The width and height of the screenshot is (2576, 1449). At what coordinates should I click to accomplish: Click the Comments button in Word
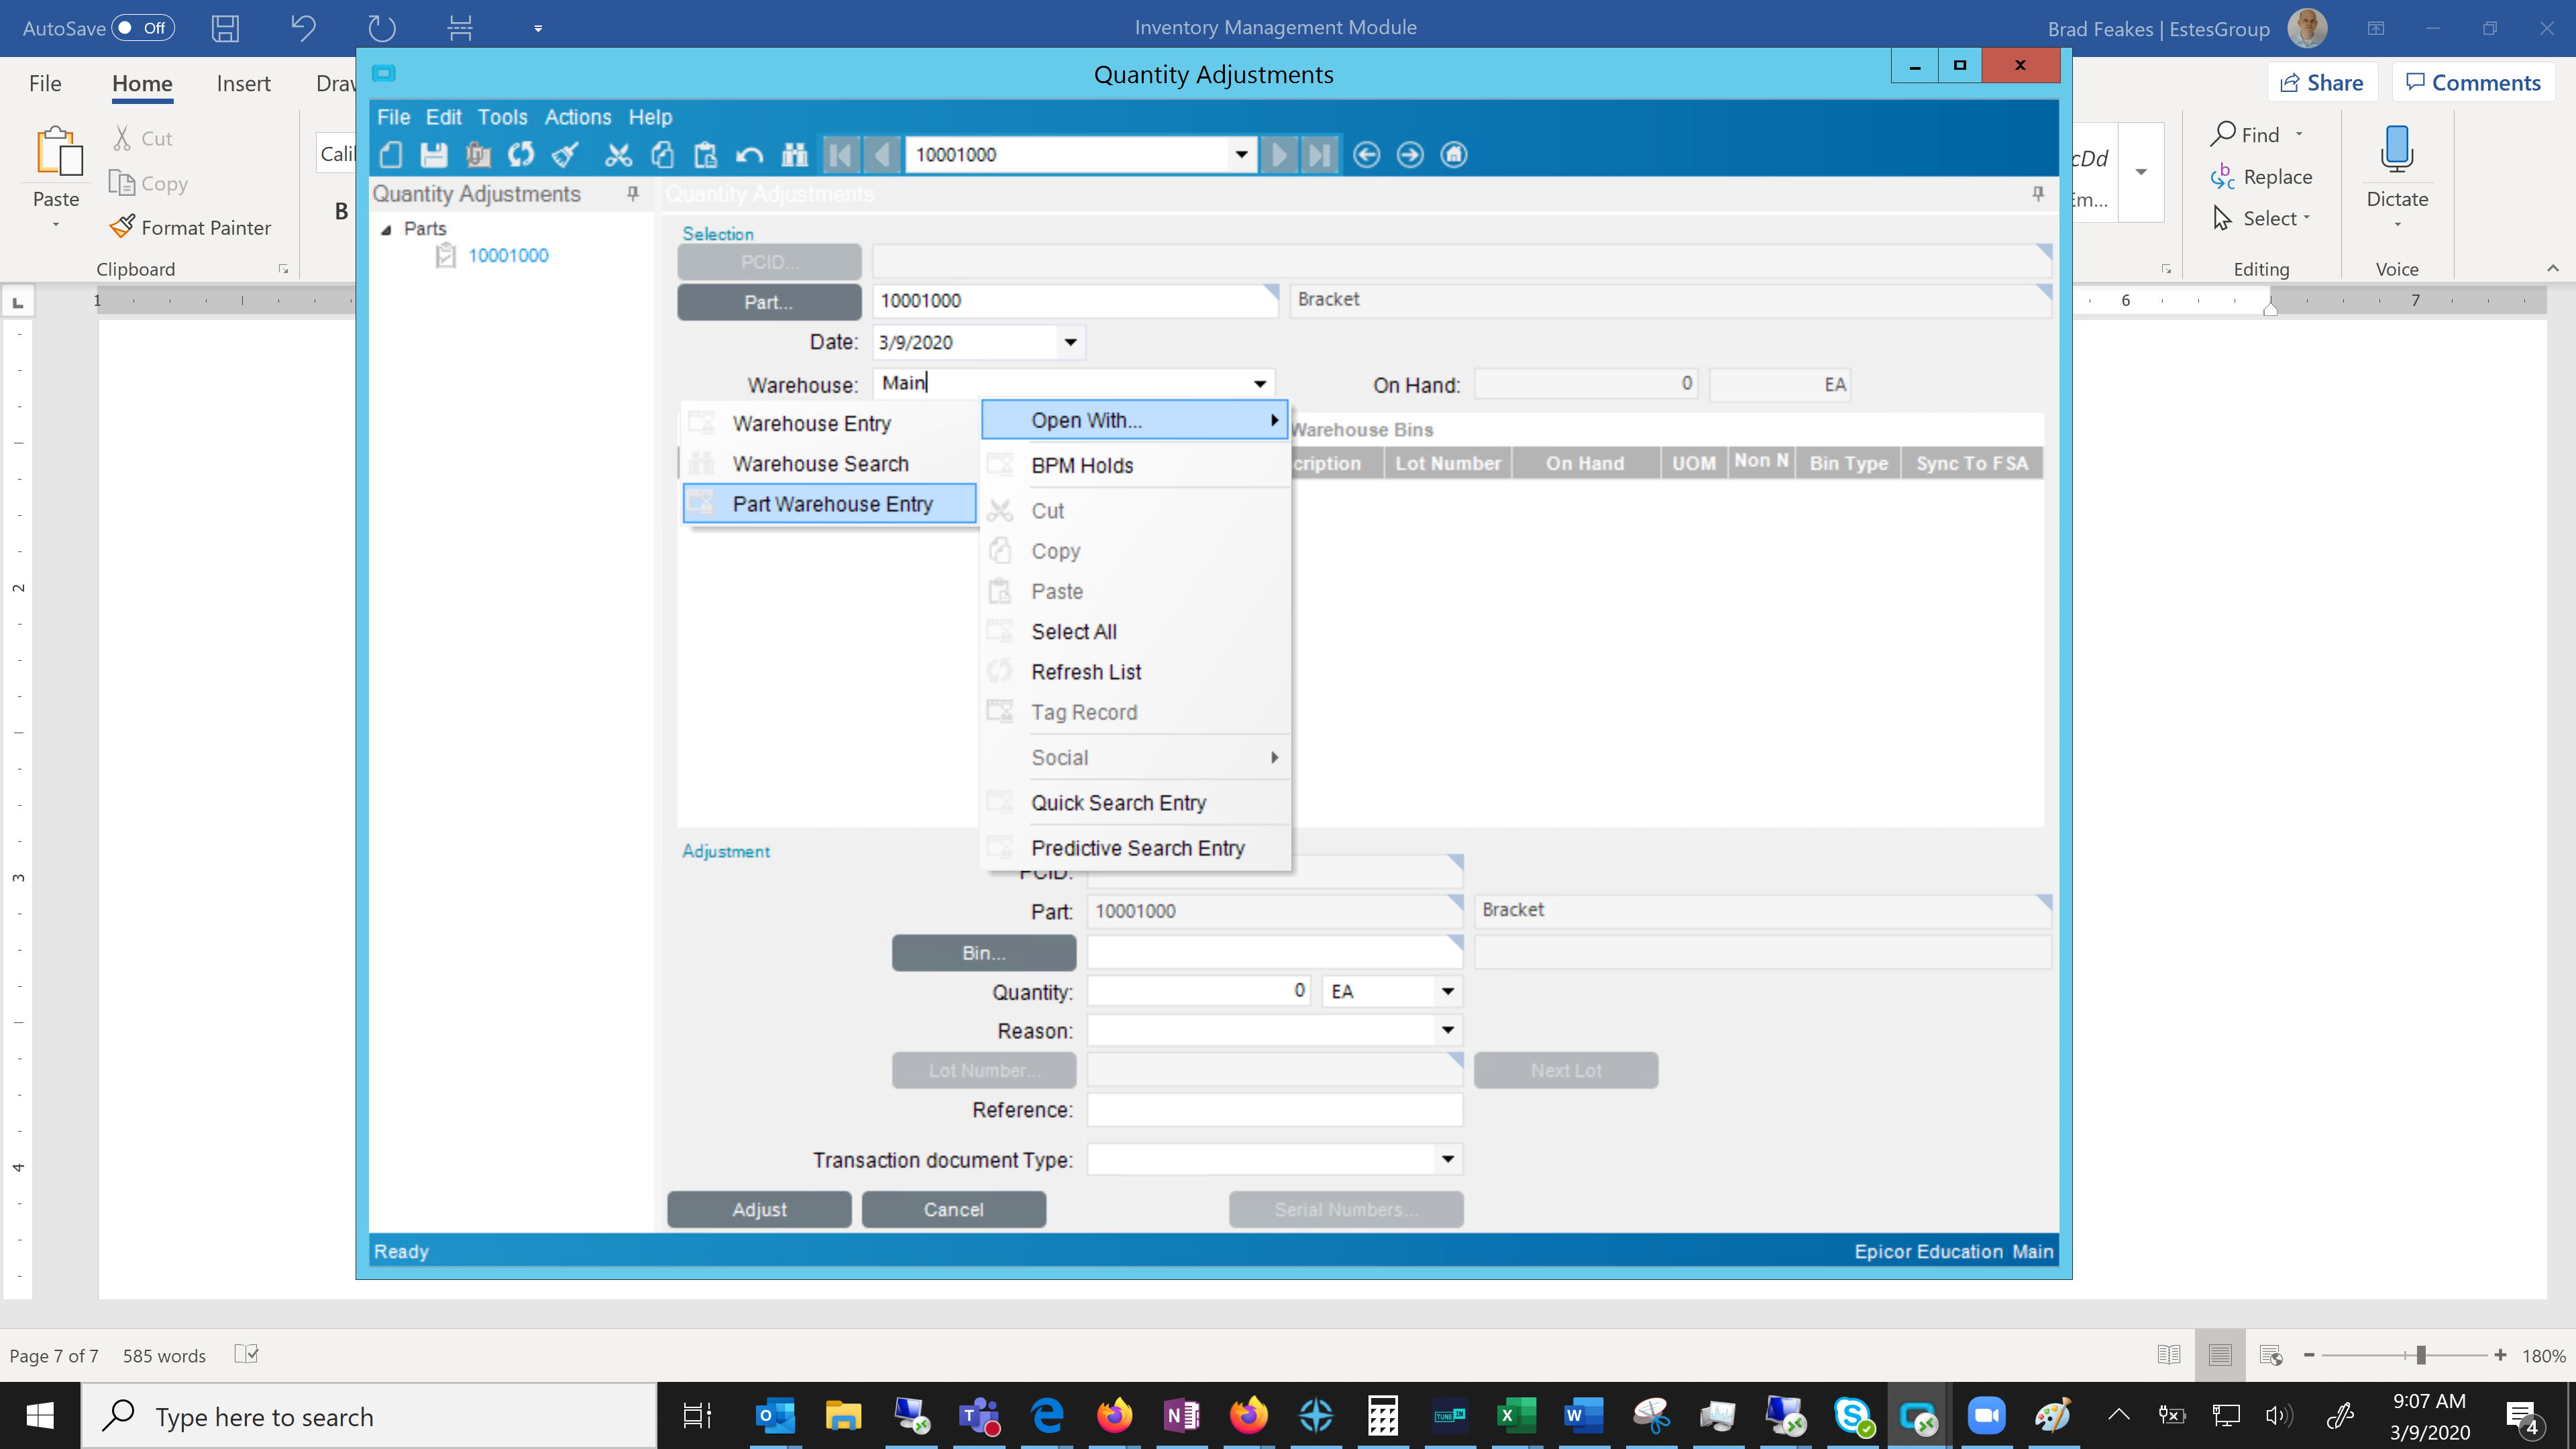[2473, 82]
